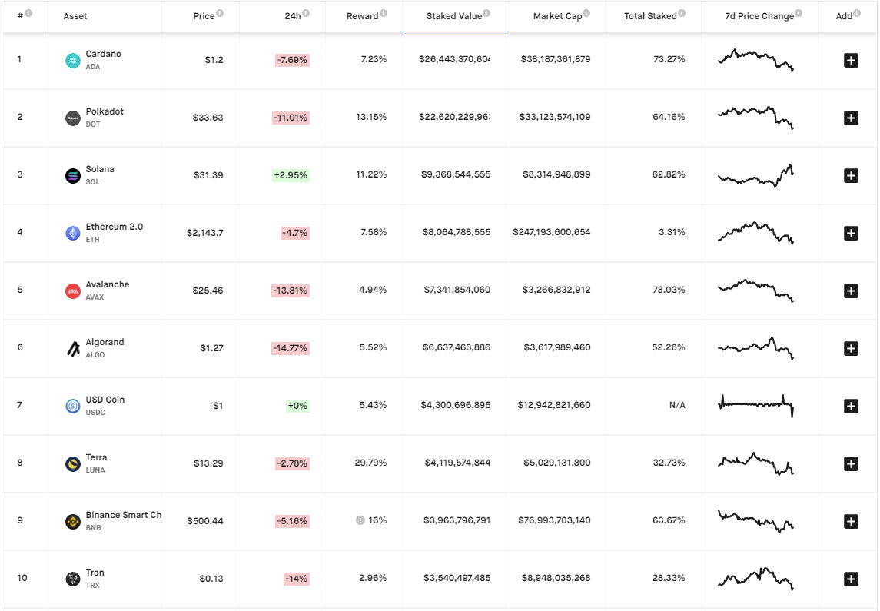Open the Terra asset name link
The width and height of the screenshot is (880, 611).
tap(96, 457)
